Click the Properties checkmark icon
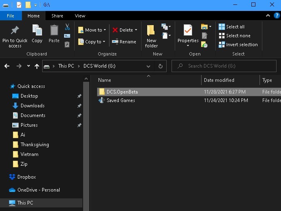The width and height of the screenshot is (281, 211). pos(188,30)
